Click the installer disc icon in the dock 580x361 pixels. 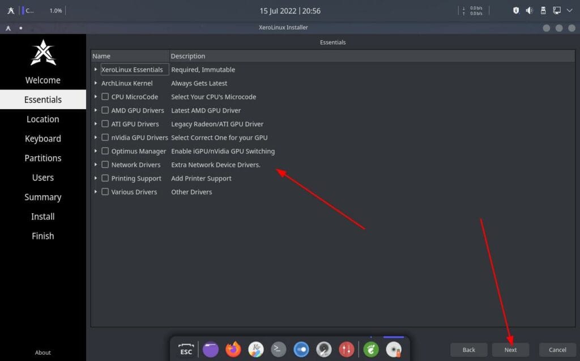394,350
